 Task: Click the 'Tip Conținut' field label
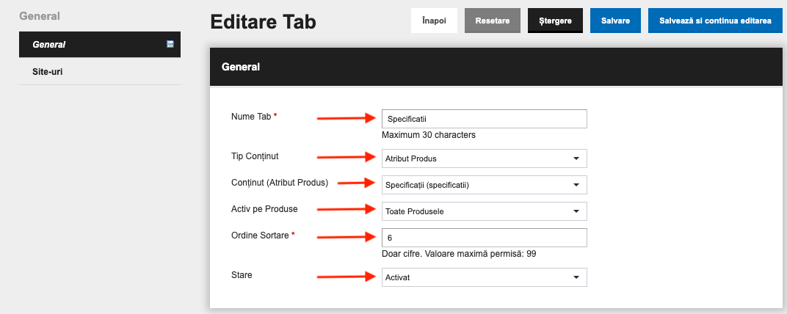pyautogui.click(x=255, y=156)
